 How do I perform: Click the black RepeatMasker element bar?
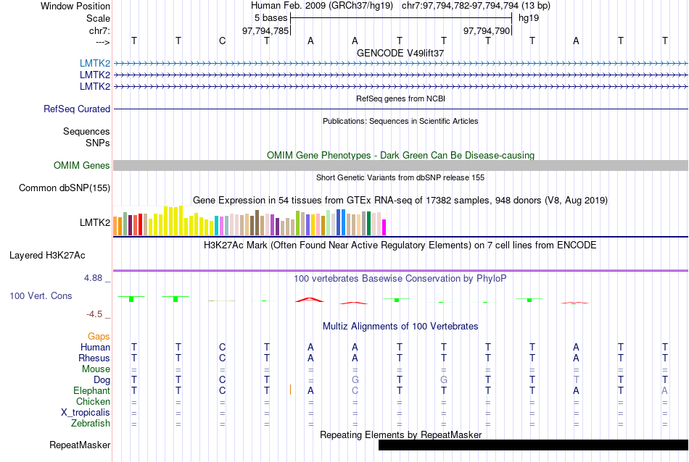click(x=534, y=445)
